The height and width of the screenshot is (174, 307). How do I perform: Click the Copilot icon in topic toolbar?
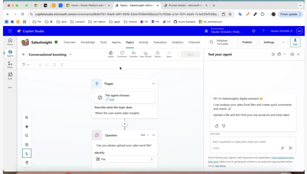[111, 54]
